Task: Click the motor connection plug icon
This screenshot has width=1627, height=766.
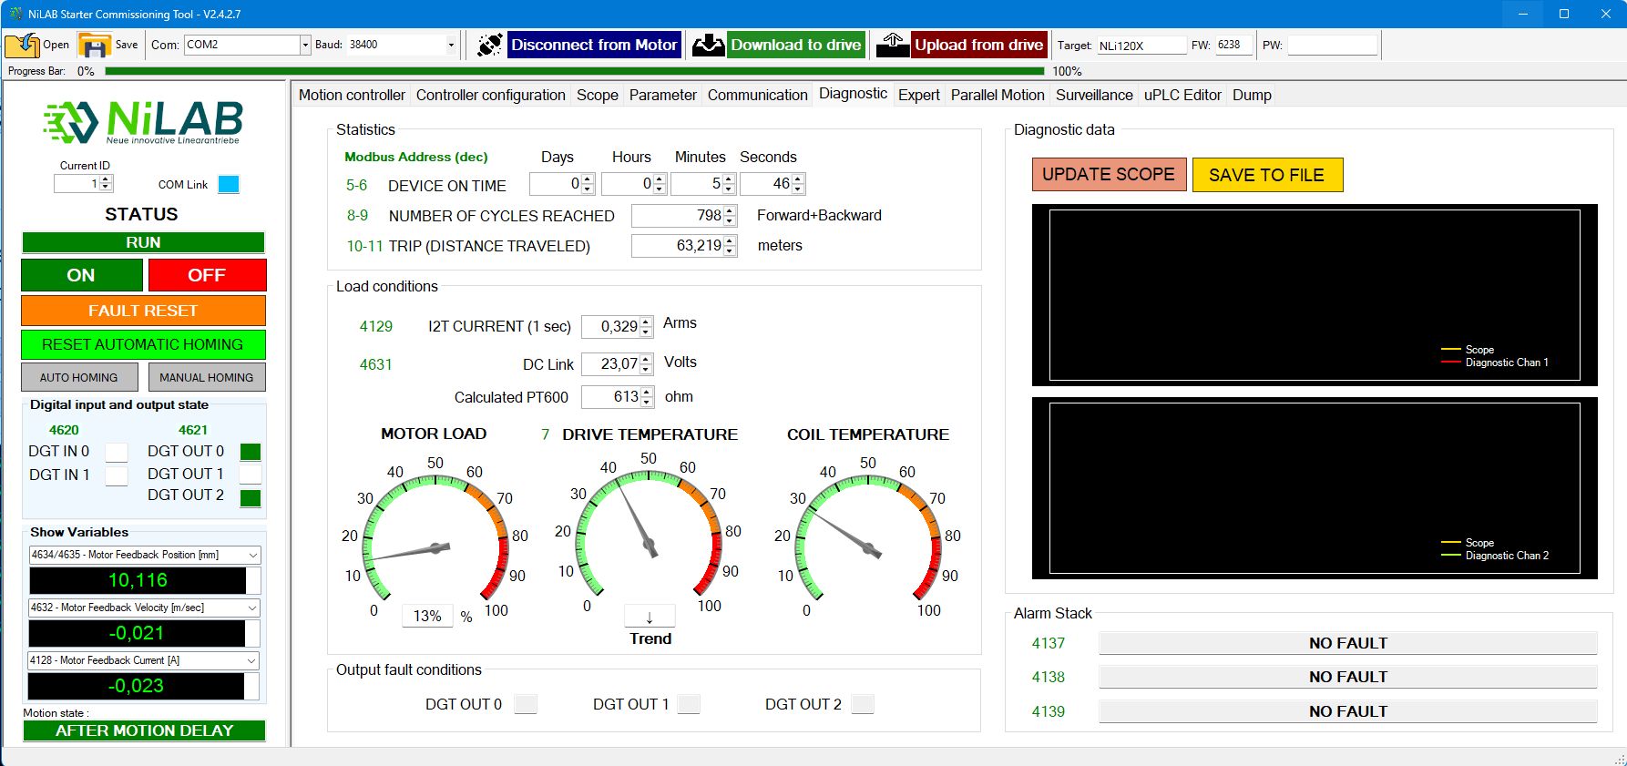Action: pos(489,45)
